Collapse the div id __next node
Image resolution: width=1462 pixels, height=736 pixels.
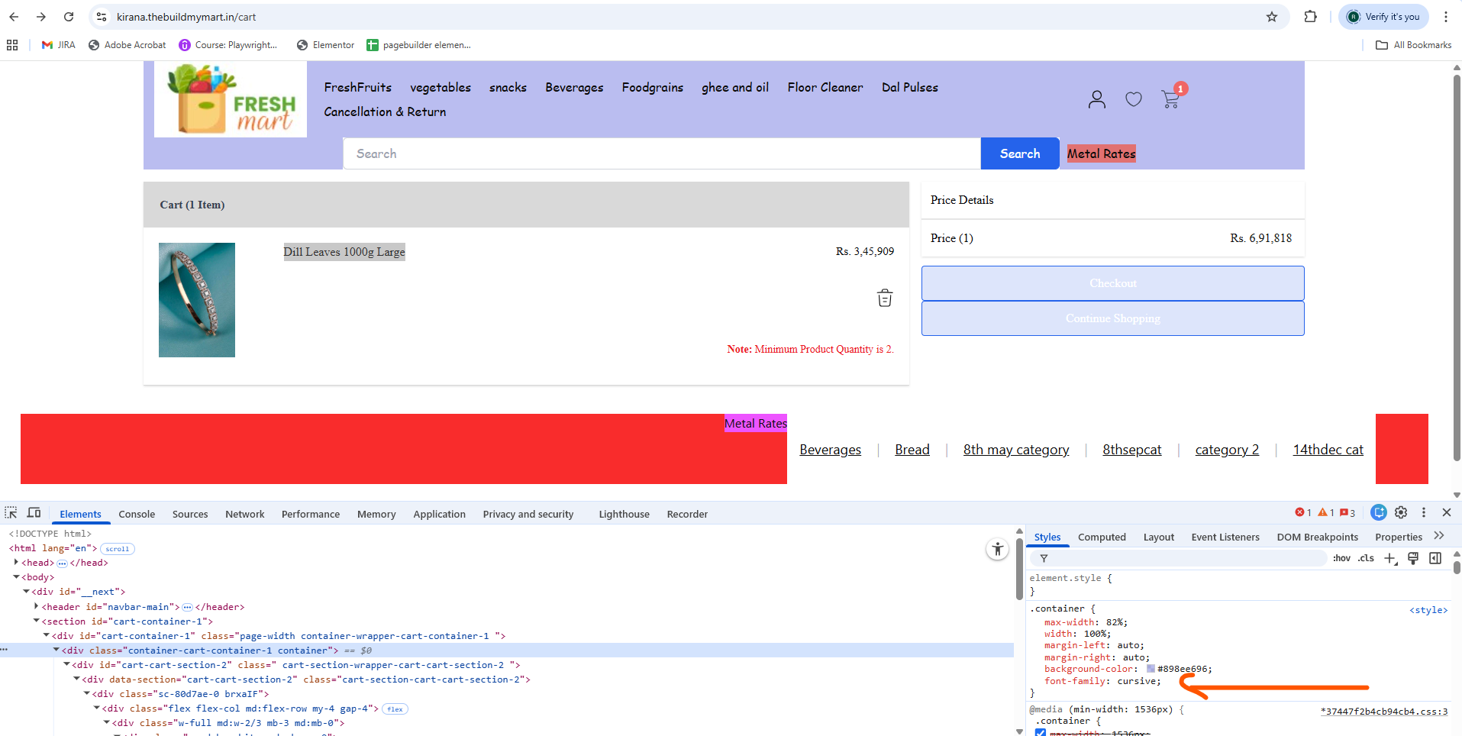point(26,592)
